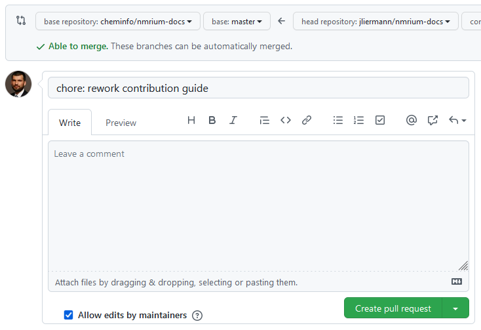Open the partially visible compare branch dropdown
This screenshot has width=481, height=330.
coord(471,21)
